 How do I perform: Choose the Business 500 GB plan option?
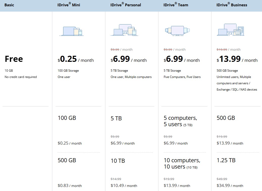pyautogui.click(x=226, y=118)
